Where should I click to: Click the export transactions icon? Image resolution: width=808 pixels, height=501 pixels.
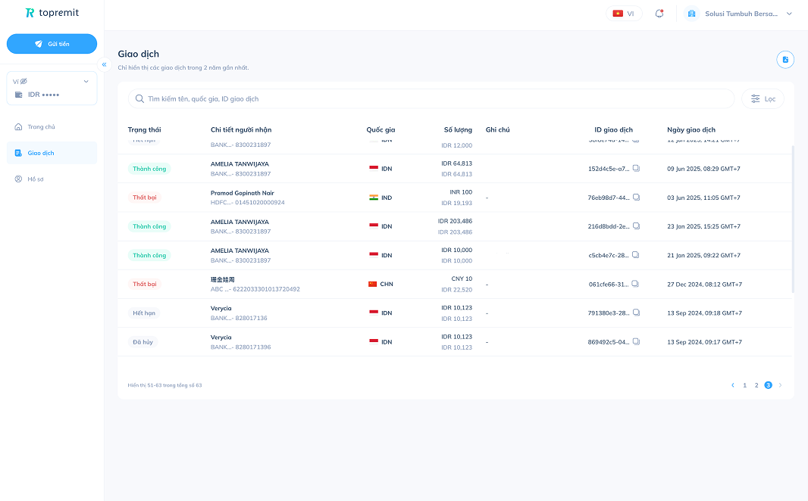coord(785,60)
